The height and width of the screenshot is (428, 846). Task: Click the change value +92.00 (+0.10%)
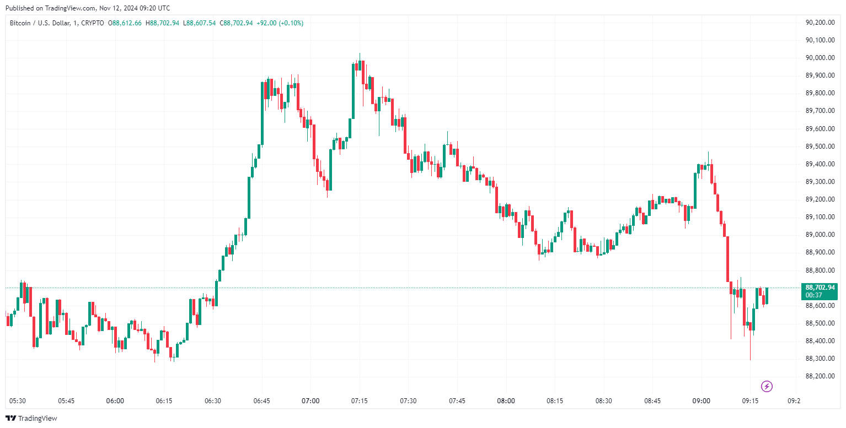280,23
